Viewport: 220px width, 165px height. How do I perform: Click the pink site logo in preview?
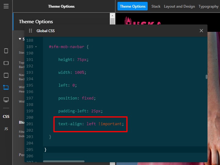pyautogui.click(x=142, y=21)
